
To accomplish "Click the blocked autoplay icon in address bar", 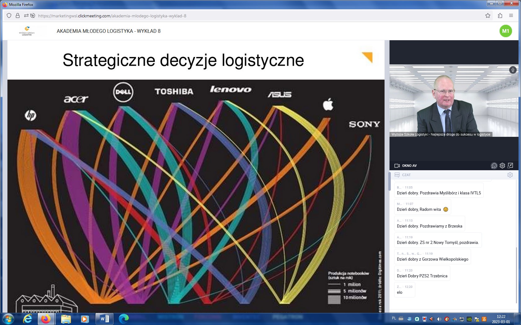I will [33, 16].
